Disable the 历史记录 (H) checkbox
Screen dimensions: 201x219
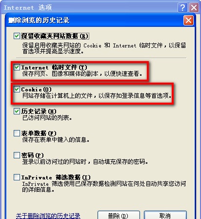click(x=17, y=111)
